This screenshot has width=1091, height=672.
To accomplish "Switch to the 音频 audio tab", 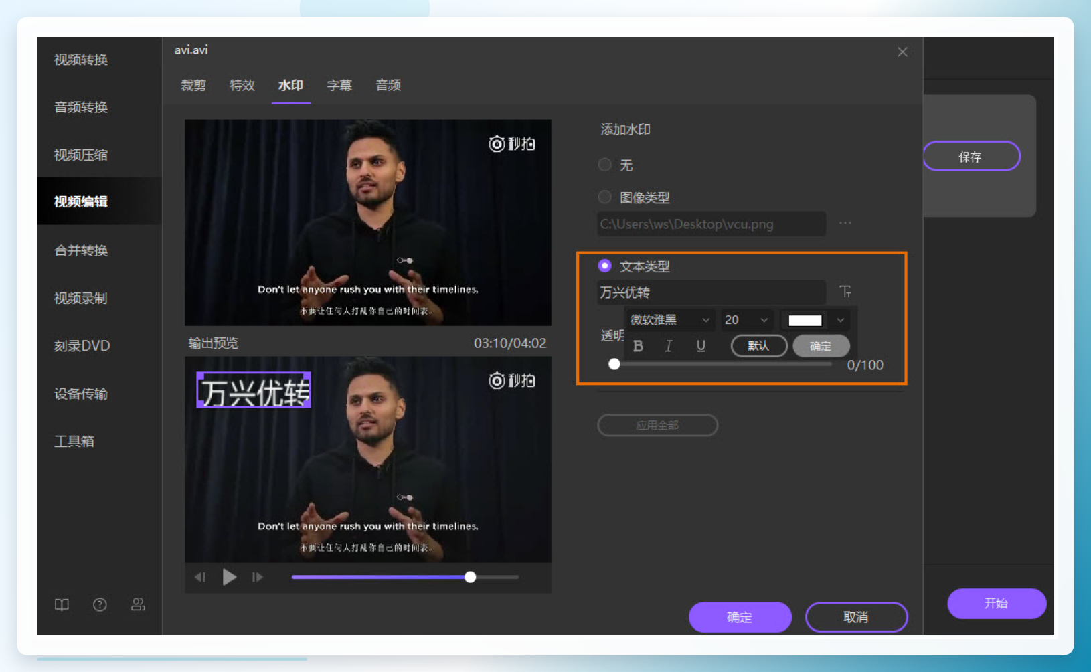I will (x=388, y=86).
